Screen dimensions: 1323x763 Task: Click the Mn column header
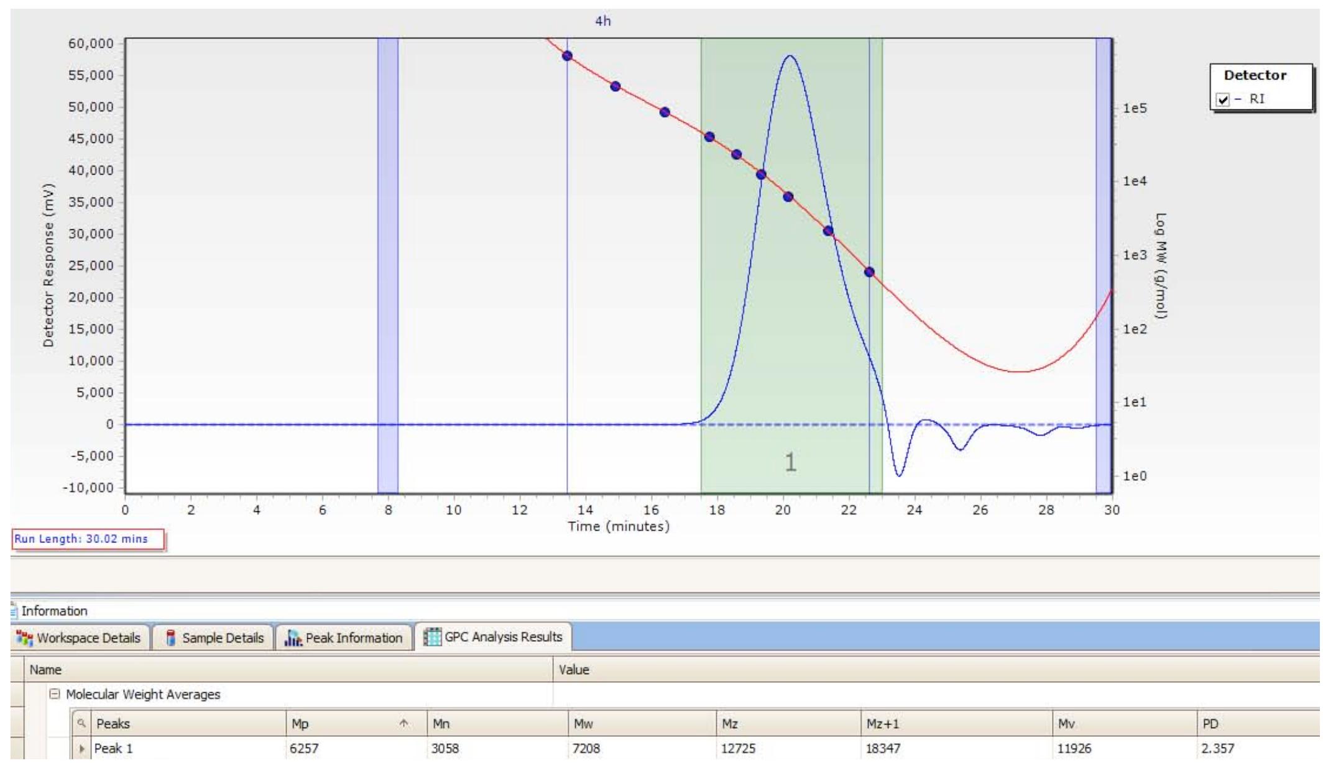coord(441,724)
